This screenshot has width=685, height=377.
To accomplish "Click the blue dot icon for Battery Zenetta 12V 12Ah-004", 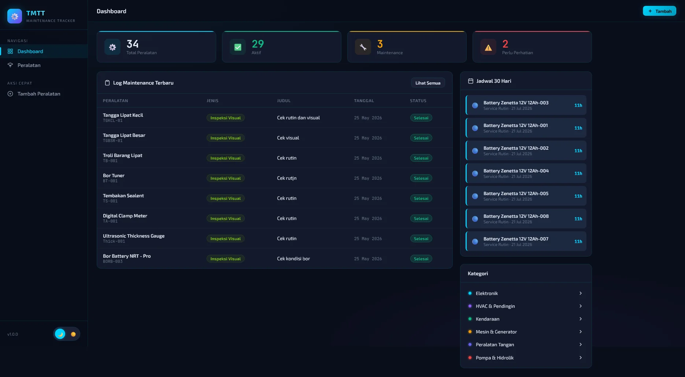I will (475, 173).
